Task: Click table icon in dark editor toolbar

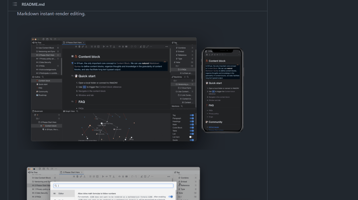Action: pyautogui.click(x=126, y=47)
